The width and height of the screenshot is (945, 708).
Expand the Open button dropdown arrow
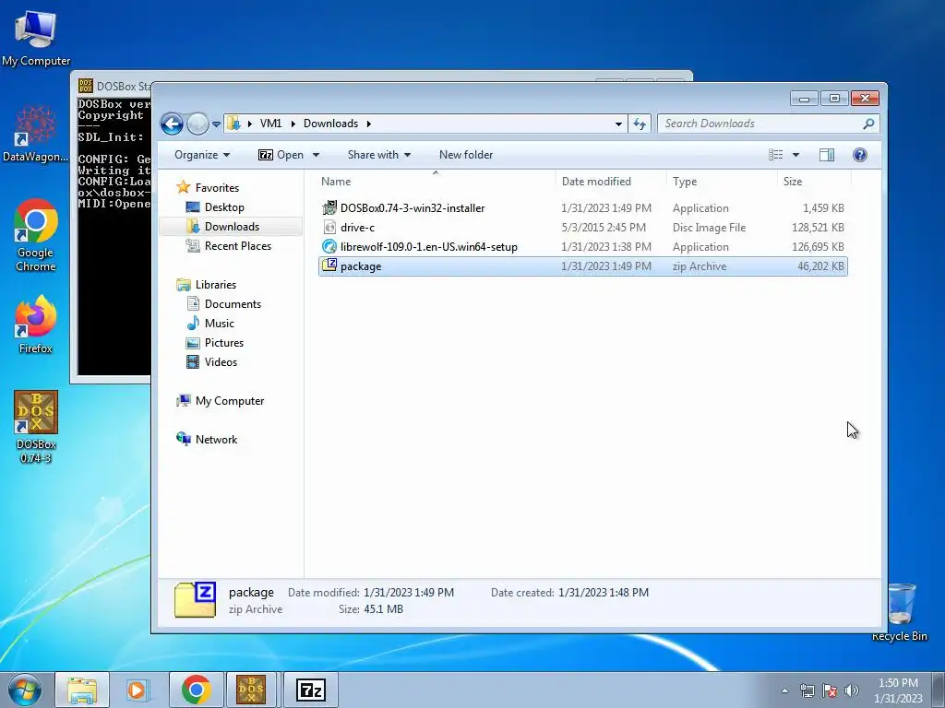tap(316, 155)
